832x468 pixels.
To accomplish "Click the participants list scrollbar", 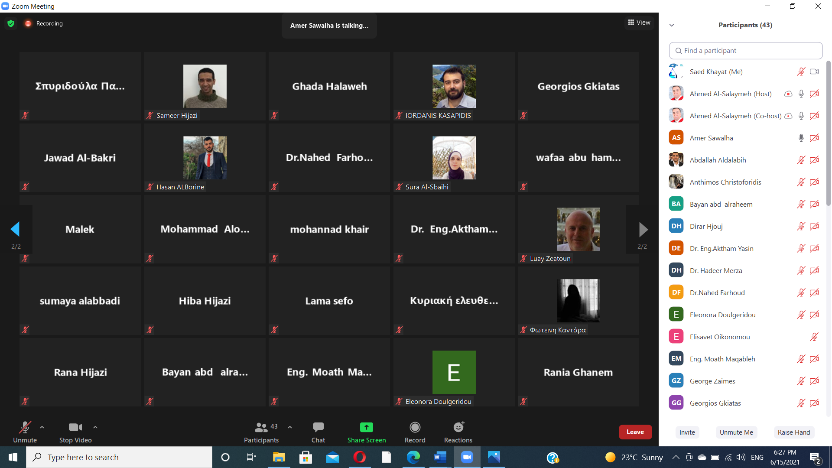I will point(828,132).
